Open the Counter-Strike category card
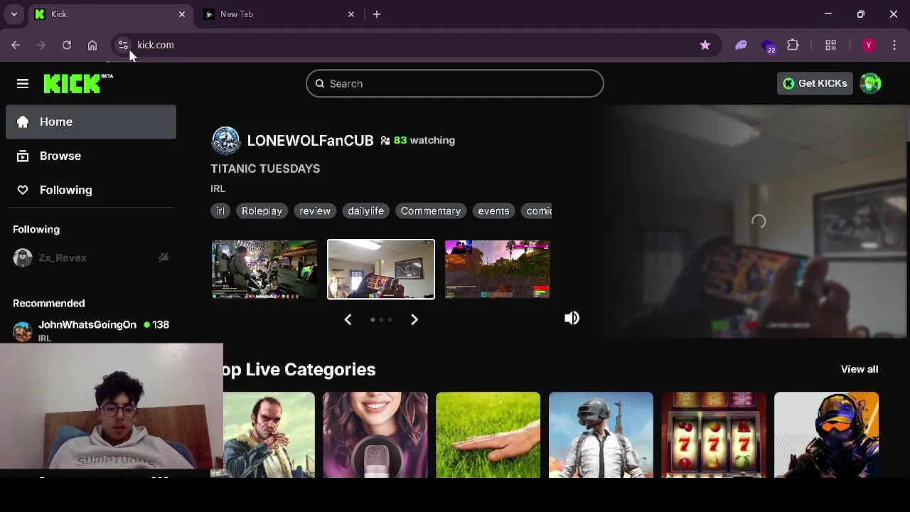910x512 pixels. tap(827, 434)
